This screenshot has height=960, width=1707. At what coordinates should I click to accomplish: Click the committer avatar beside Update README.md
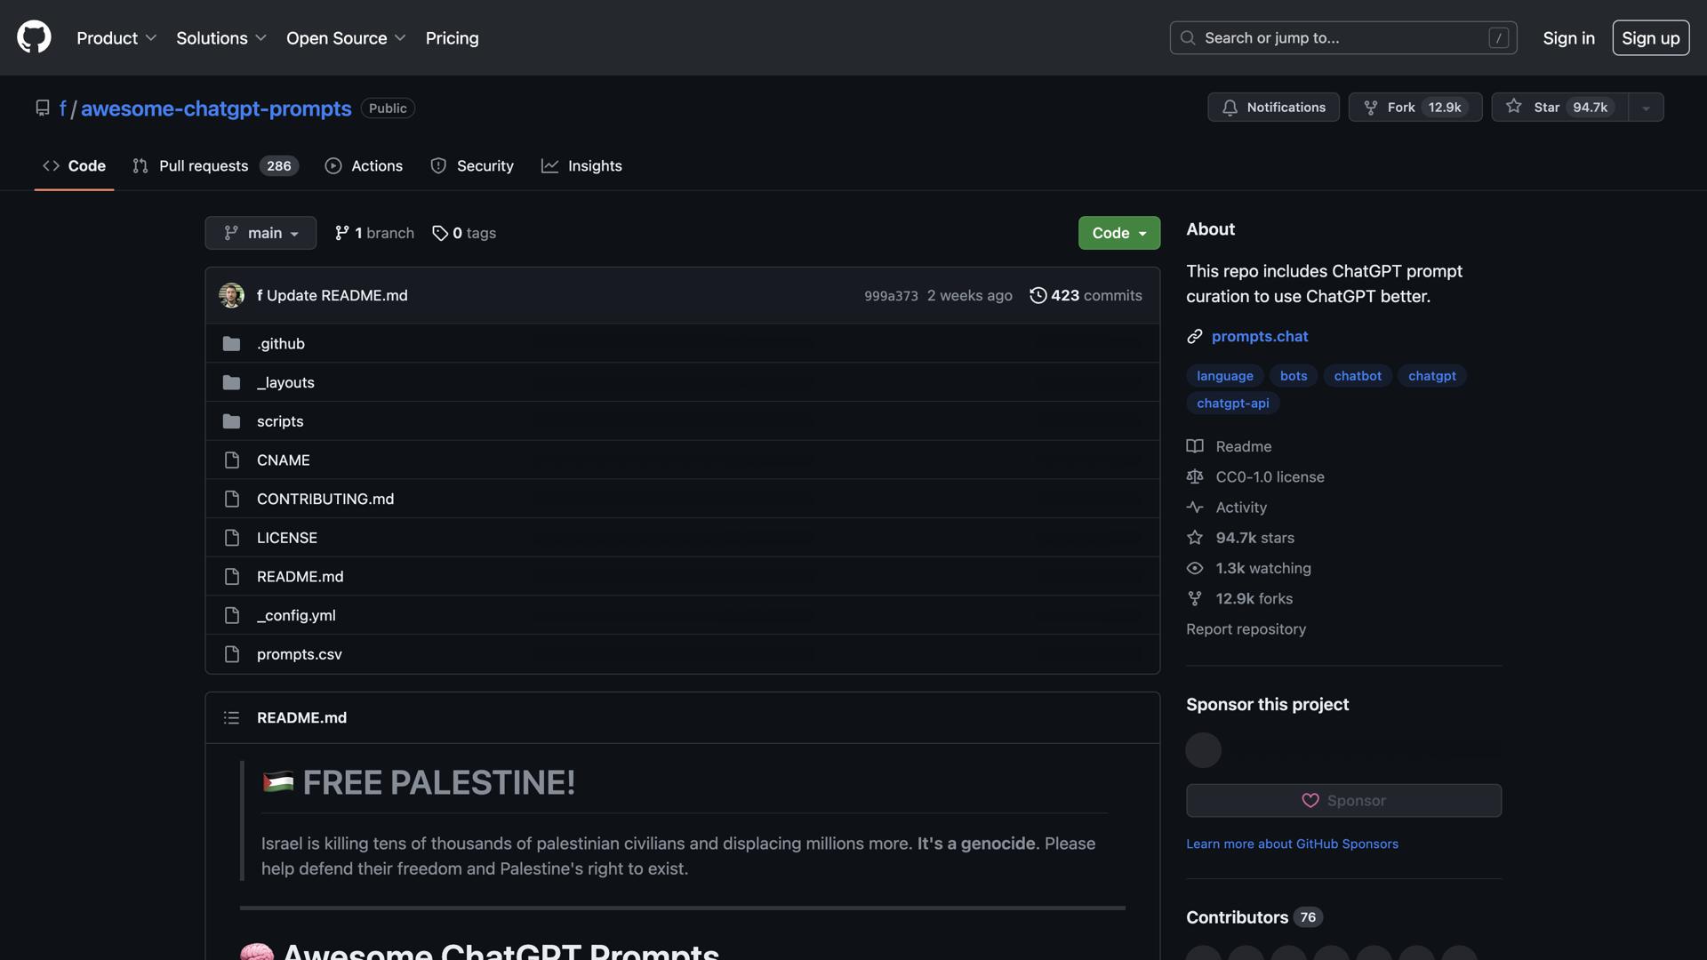click(x=231, y=295)
